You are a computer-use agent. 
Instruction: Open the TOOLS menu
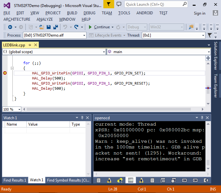tap(124, 13)
